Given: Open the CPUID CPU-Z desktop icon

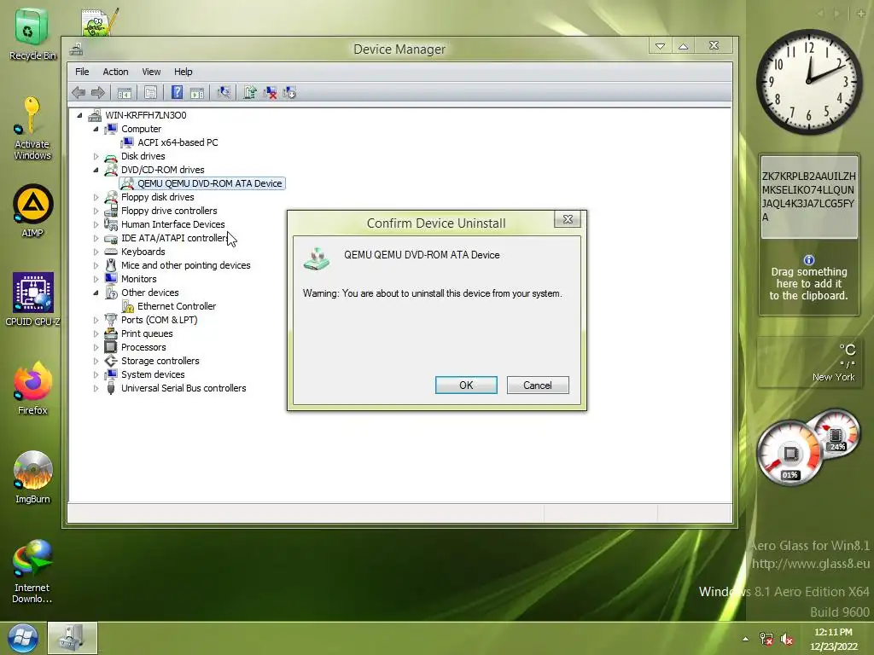Looking at the screenshot, I should point(32,299).
